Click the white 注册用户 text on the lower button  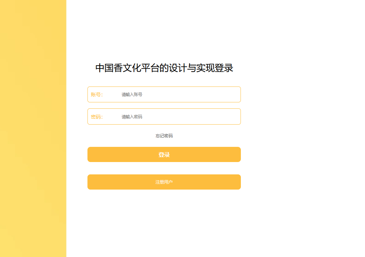pyautogui.click(x=164, y=182)
